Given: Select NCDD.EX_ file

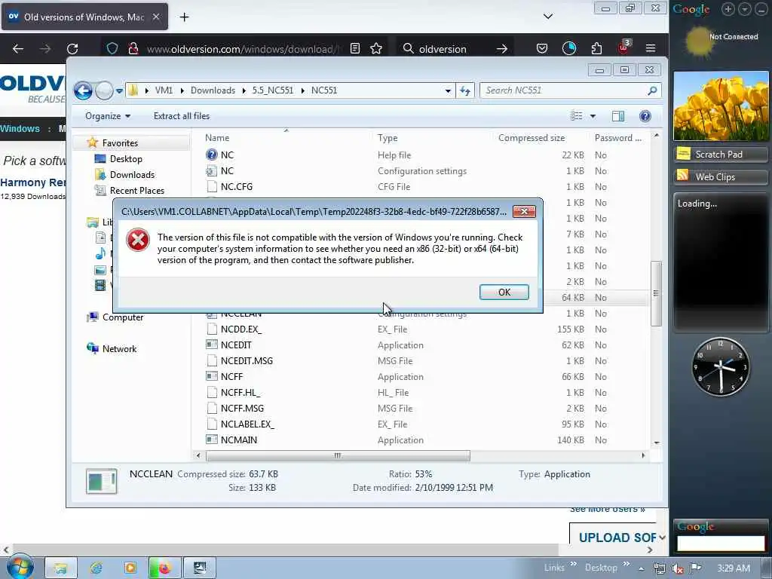Looking at the screenshot, I should (240, 329).
